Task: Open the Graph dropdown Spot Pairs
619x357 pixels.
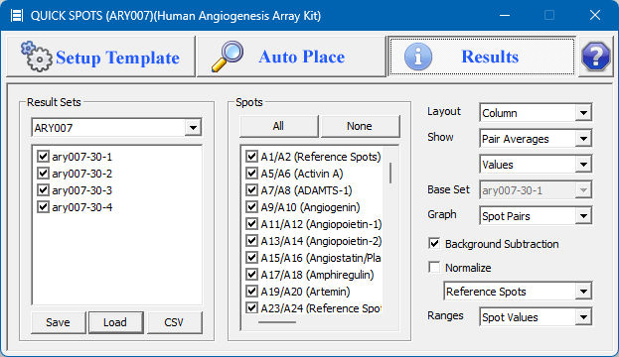Action: 536,216
